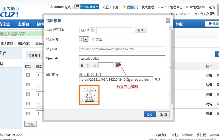Check the 固定 box for row 4
The image size is (219, 140).
point(28,104)
